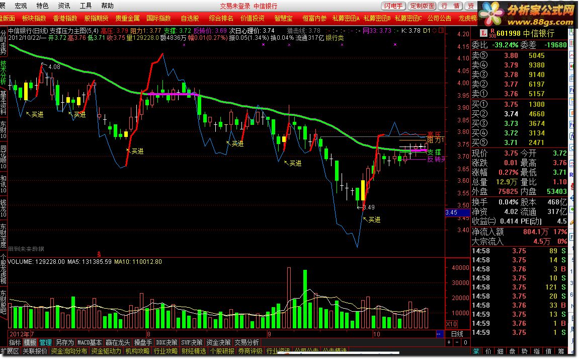Image resolution: width=579 pixels, height=359 pixels.
Task: Open 公司公告 in red toolbar
Action: click(440, 18)
